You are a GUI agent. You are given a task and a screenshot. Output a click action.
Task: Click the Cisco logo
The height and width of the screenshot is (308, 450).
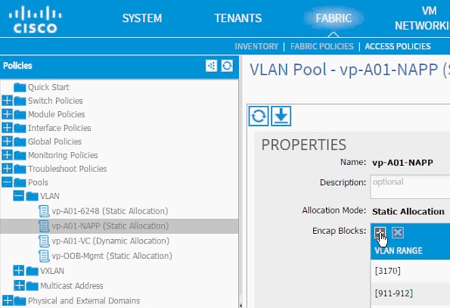[x=35, y=20]
